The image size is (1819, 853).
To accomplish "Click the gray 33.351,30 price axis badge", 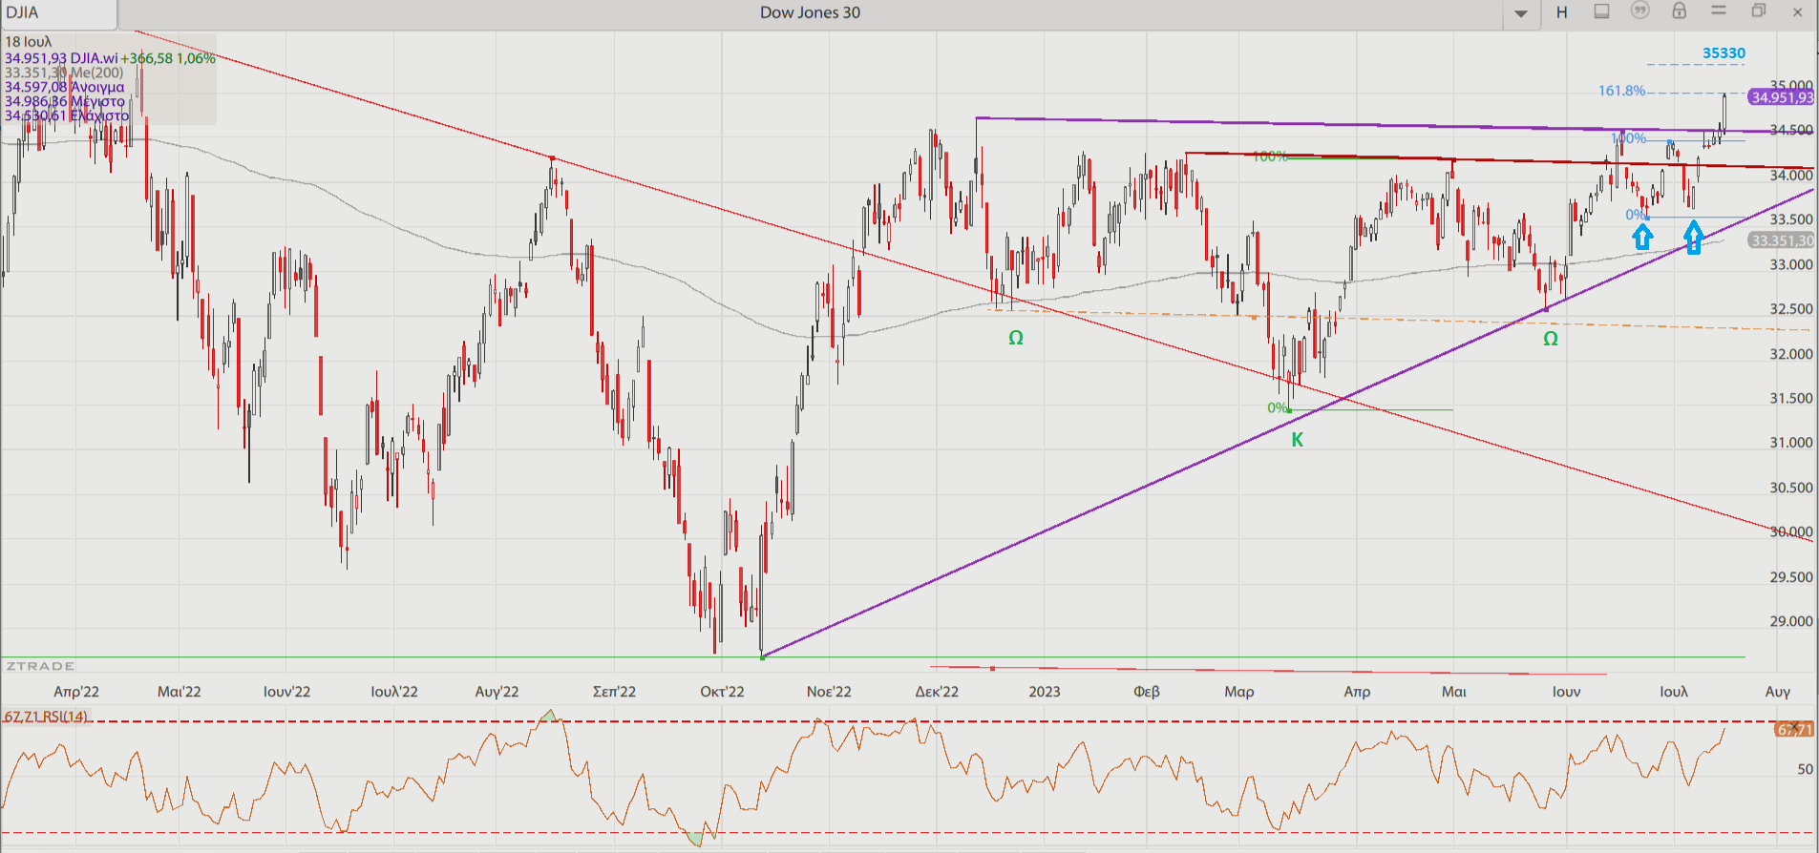I will click(x=1782, y=240).
